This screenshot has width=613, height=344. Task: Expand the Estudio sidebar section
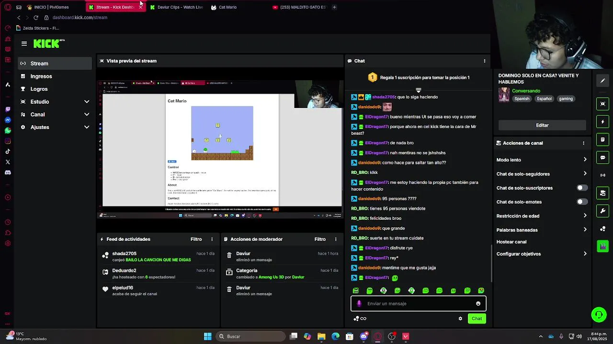[x=55, y=102]
